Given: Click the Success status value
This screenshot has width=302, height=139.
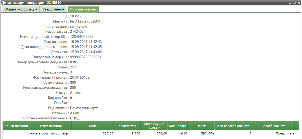Looking at the screenshot, I should click(77, 93).
